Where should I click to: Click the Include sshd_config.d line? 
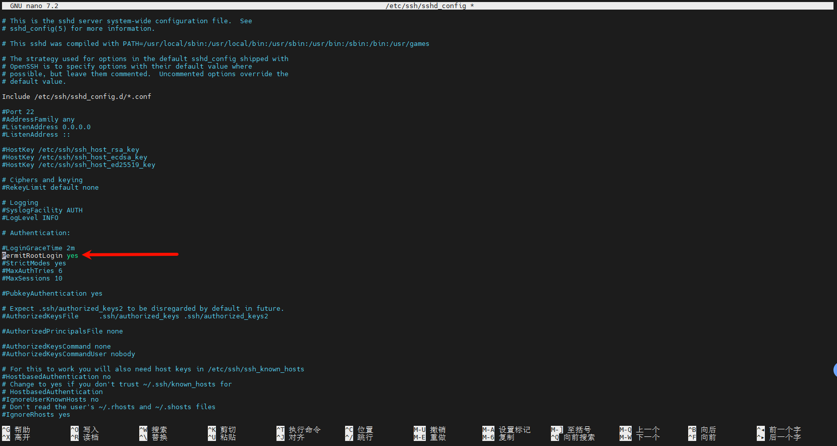[x=77, y=97]
